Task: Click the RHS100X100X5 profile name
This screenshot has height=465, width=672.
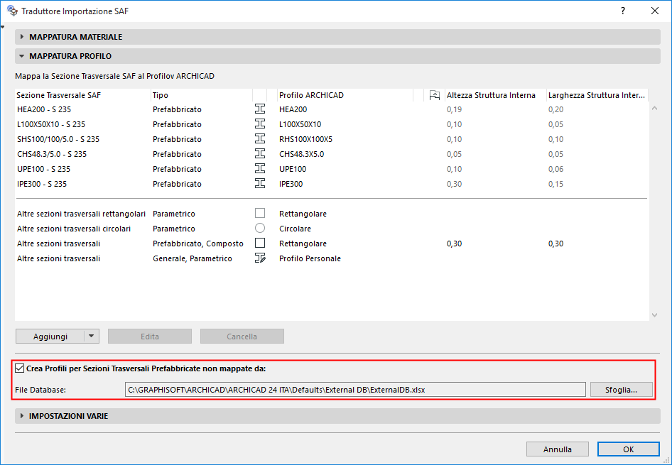Action: click(x=305, y=139)
